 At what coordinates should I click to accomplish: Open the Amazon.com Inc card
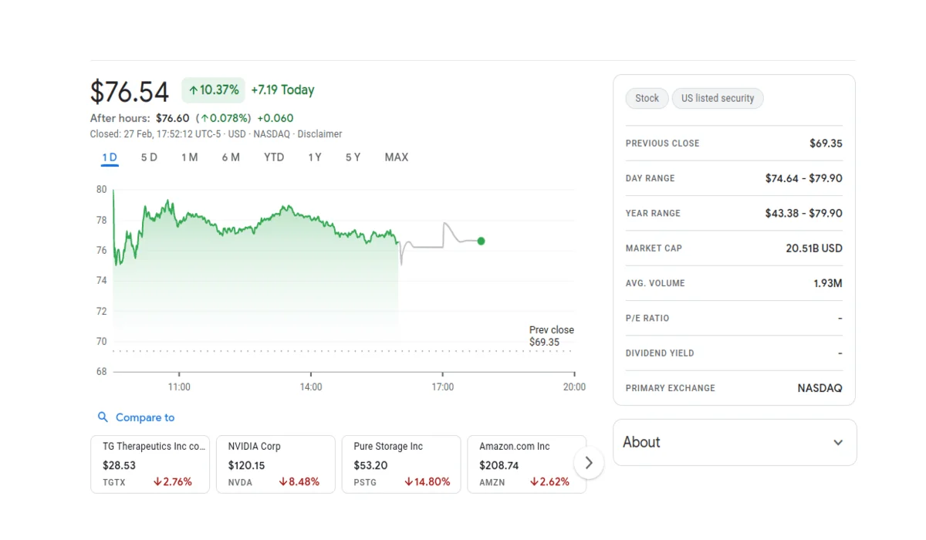[x=526, y=464]
